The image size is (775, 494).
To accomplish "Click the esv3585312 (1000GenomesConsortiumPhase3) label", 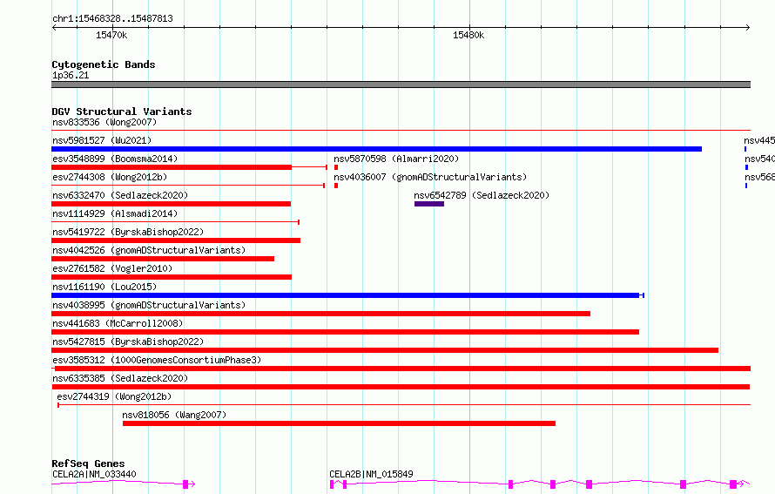I will pyautogui.click(x=157, y=360).
